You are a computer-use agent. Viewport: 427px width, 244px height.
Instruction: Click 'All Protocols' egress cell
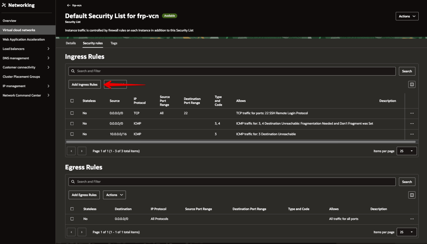coord(159,219)
